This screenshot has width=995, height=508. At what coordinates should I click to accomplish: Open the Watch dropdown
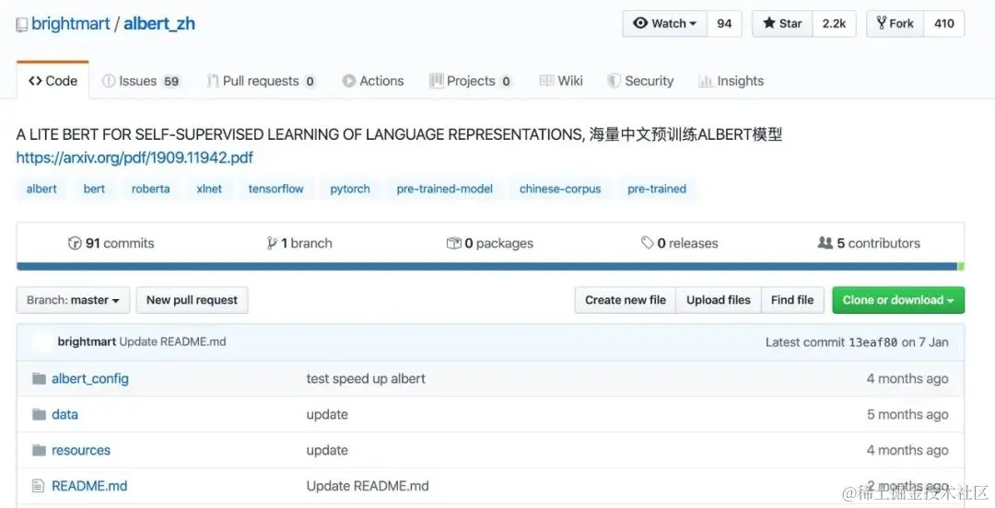click(x=664, y=23)
